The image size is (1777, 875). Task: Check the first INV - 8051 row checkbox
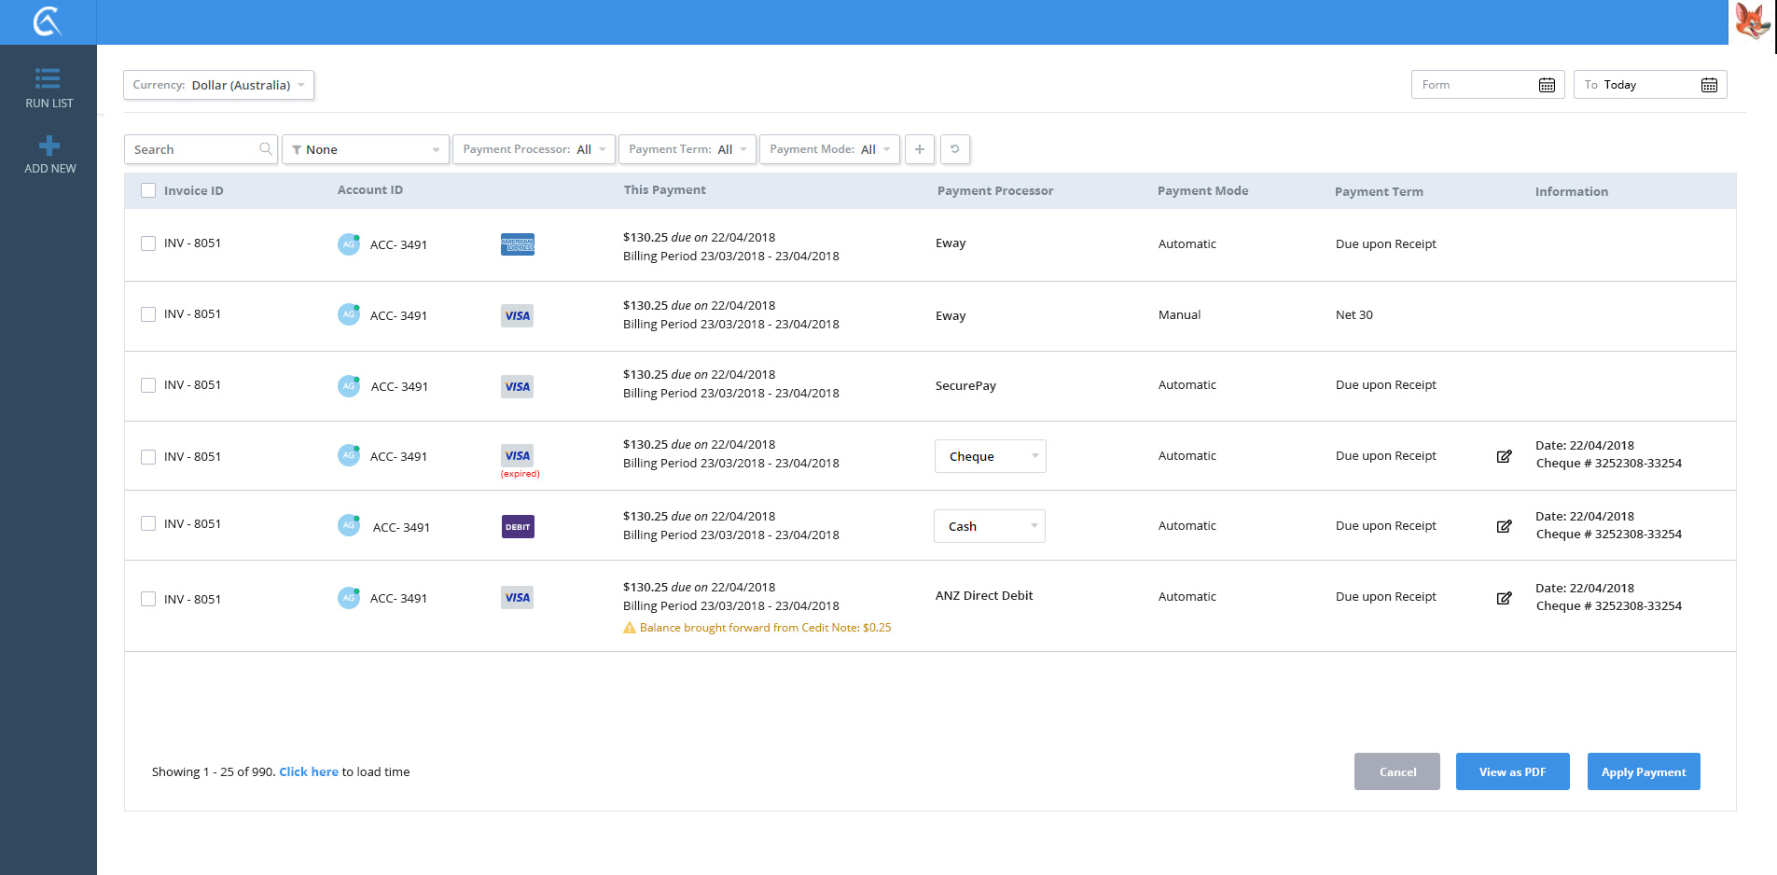click(x=148, y=243)
